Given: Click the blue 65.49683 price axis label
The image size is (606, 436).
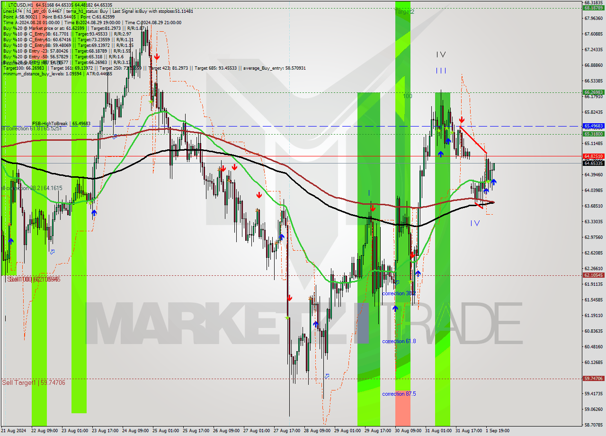Looking at the screenshot, I should point(593,126).
